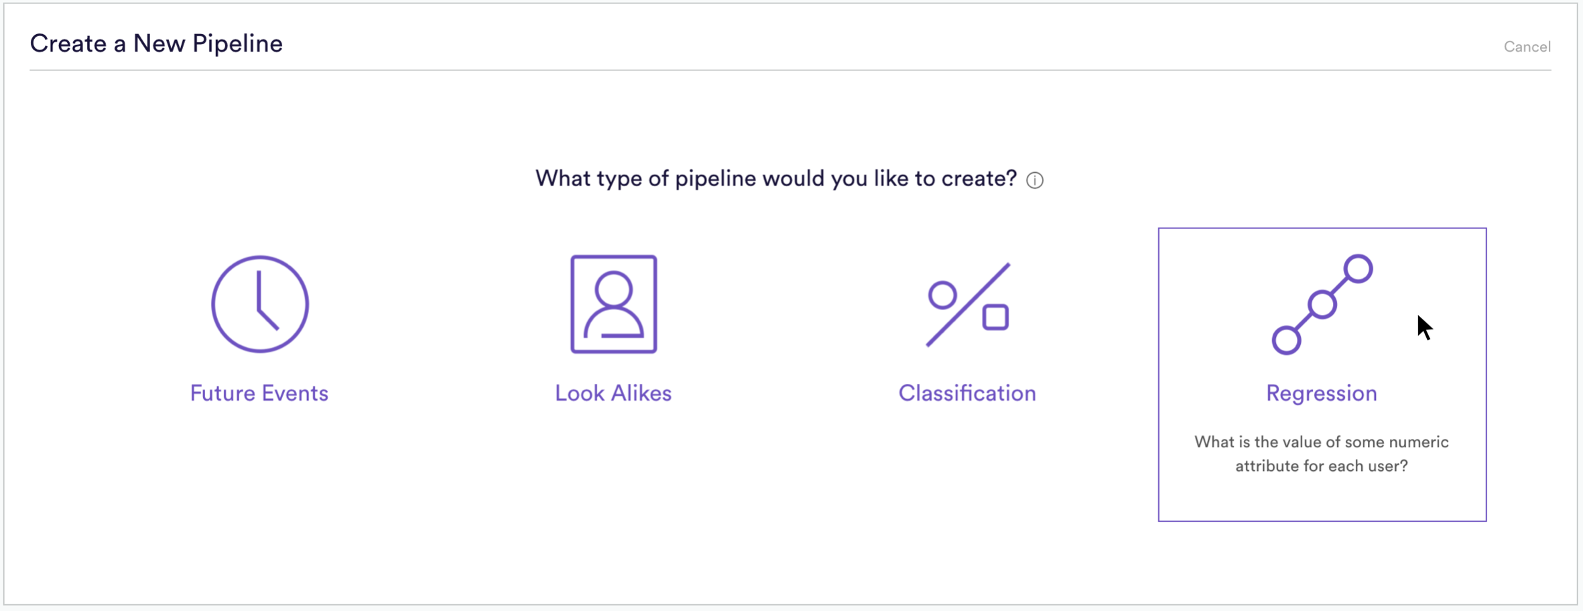Click the pipeline type question heading
The image size is (1583, 611).
776,179
